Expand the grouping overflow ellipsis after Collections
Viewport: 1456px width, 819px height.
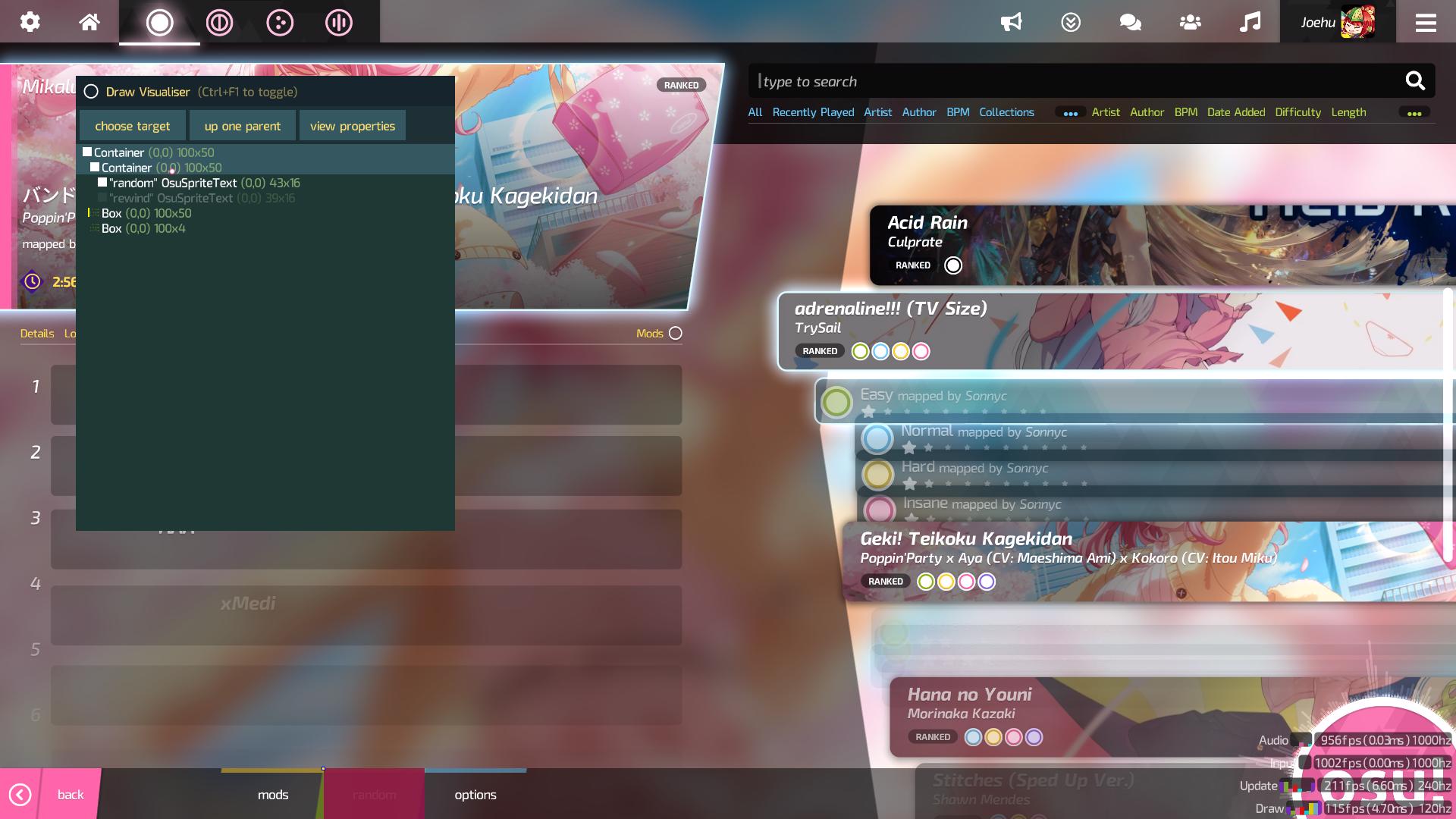coord(1071,112)
